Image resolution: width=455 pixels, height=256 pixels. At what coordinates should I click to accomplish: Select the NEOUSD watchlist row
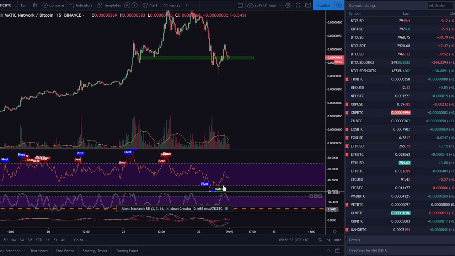(401, 87)
